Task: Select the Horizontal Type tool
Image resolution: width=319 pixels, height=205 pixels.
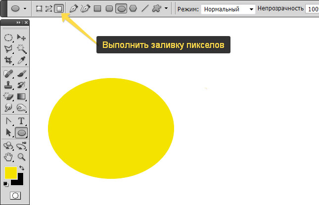Action: tap(21, 121)
